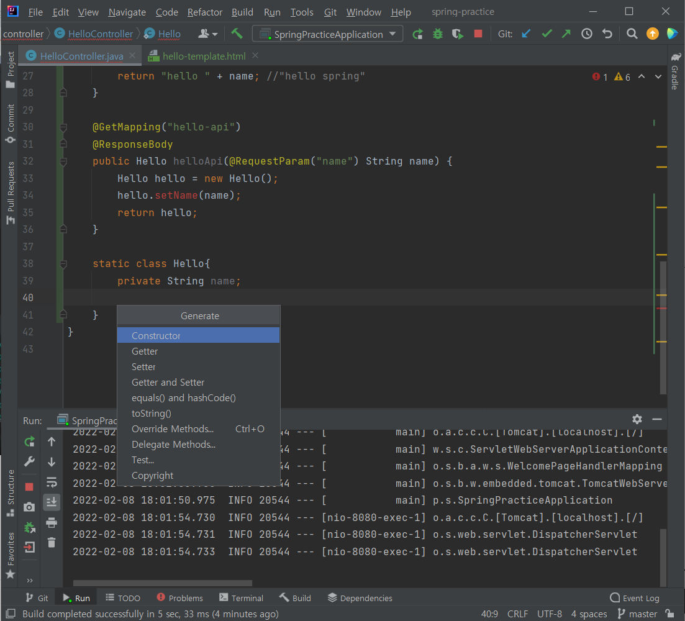Jump to next highlighted error arrow
The image size is (685, 621).
click(x=658, y=76)
